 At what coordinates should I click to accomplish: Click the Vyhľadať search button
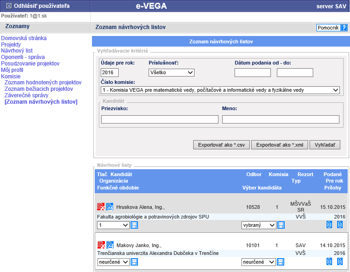tap(325, 145)
